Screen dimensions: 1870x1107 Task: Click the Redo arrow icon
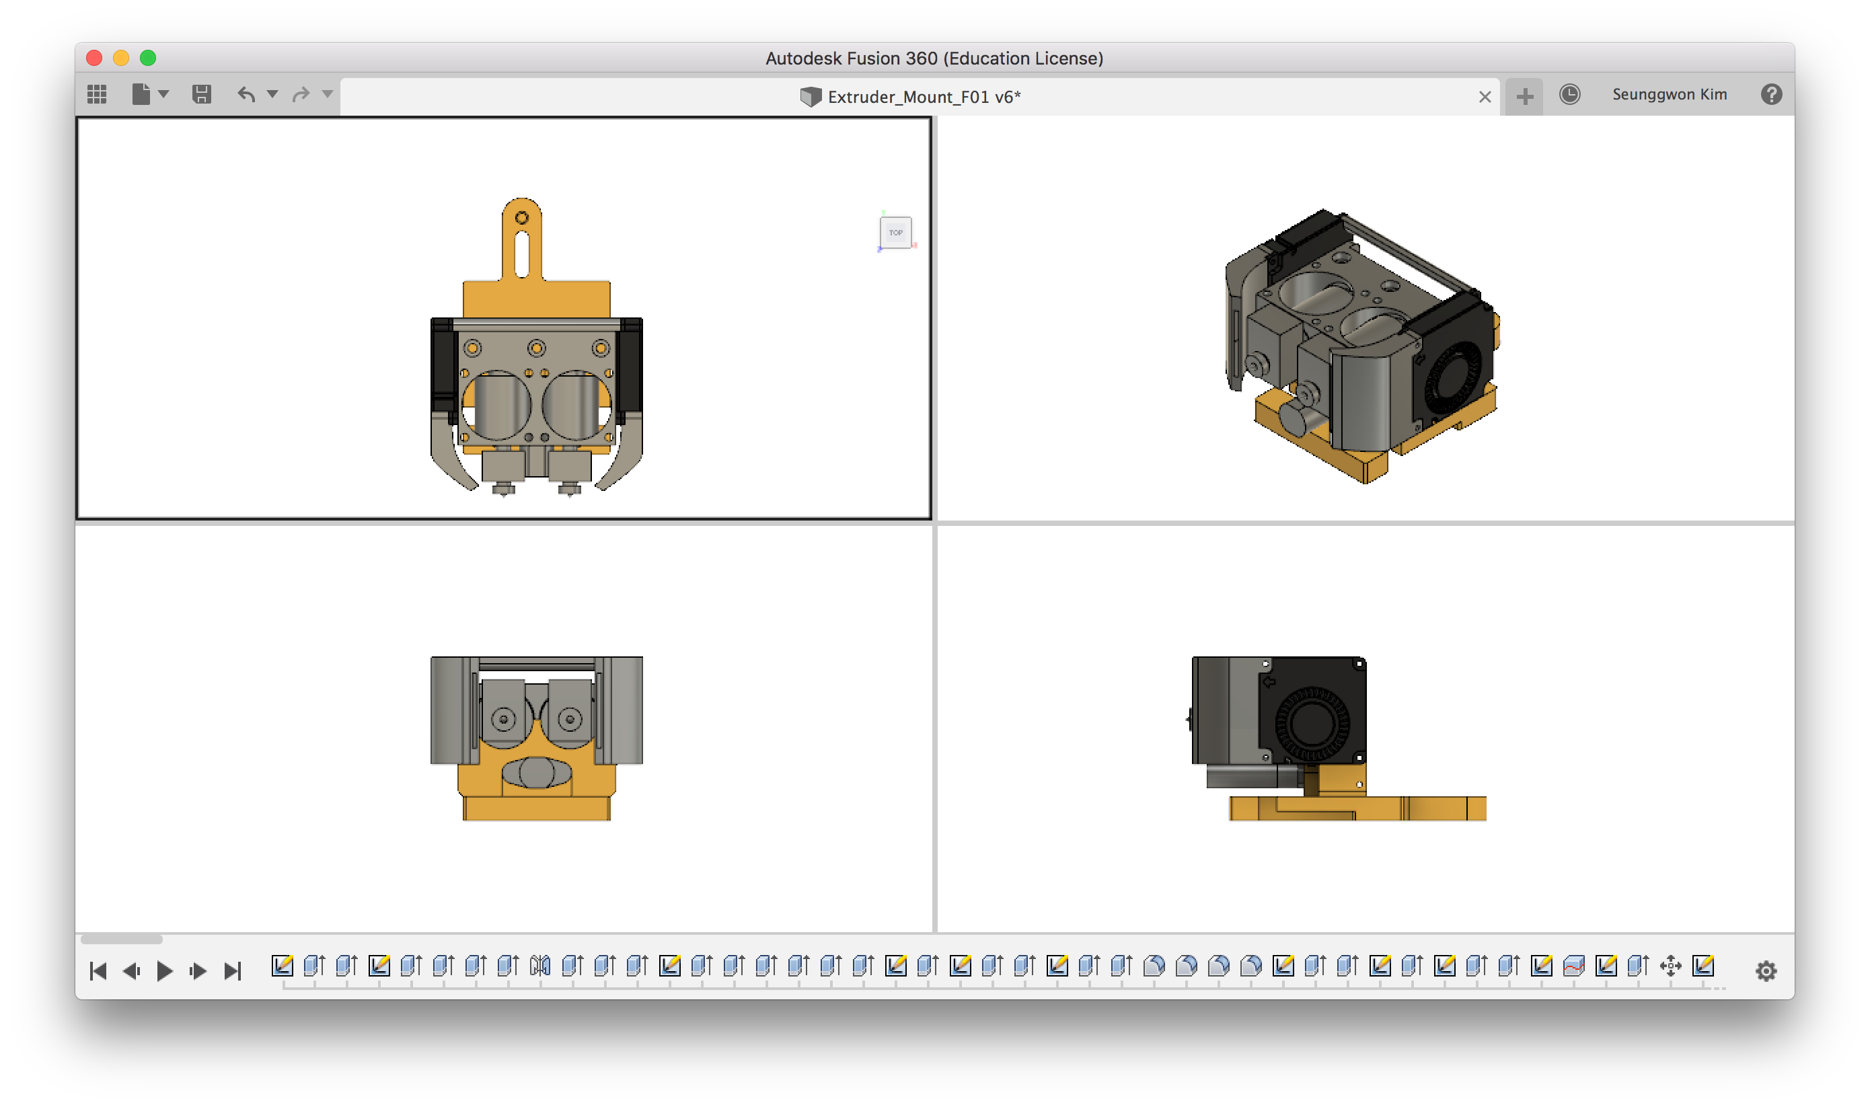coord(301,94)
